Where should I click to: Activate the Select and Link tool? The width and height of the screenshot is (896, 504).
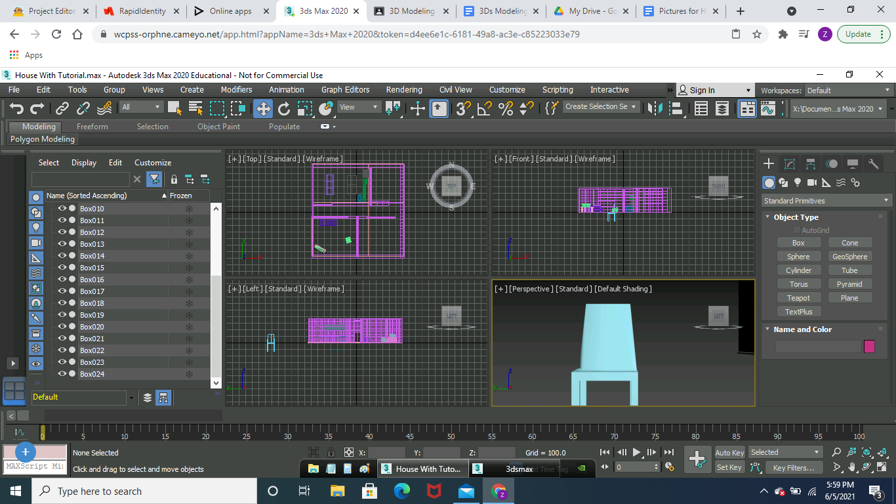pyautogui.click(x=62, y=108)
